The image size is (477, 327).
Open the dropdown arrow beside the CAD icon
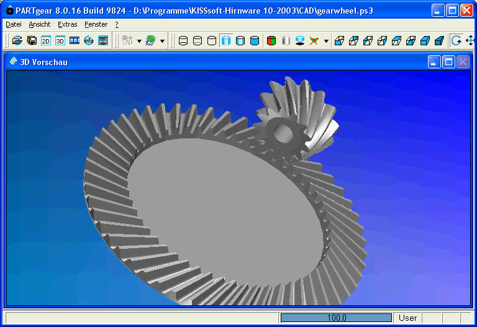[x=139, y=41]
